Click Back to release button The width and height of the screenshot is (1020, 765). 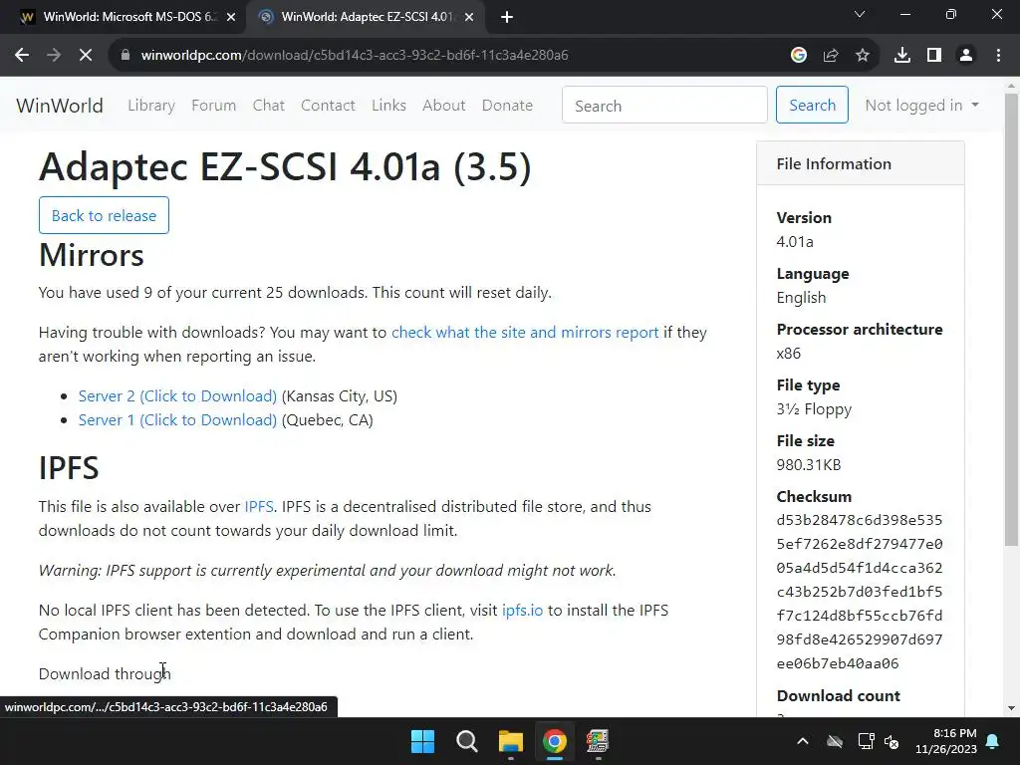(x=104, y=215)
